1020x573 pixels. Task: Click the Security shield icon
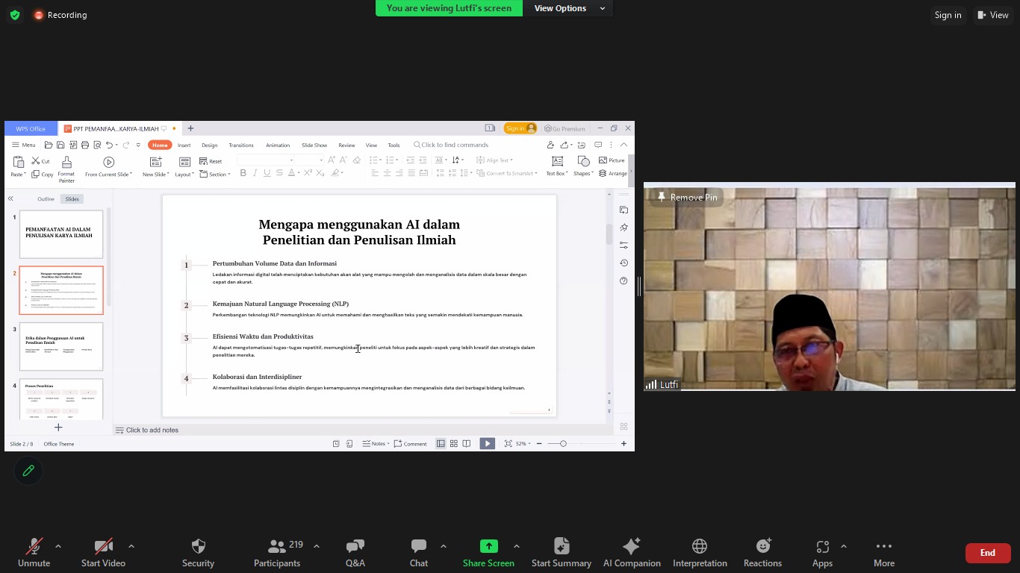(x=198, y=546)
